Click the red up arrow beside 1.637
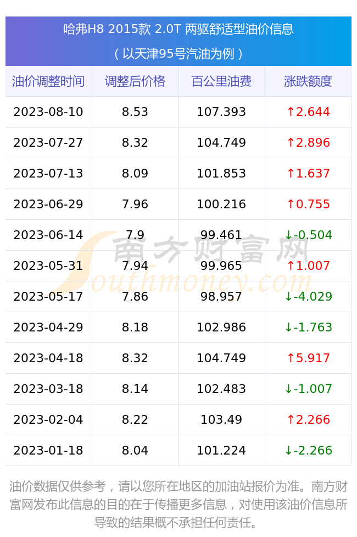The image size is (357, 537). coord(291,174)
